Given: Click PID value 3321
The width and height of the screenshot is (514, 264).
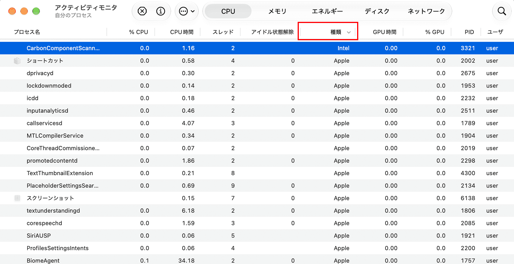Looking at the screenshot, I should (x=468, y=48).
